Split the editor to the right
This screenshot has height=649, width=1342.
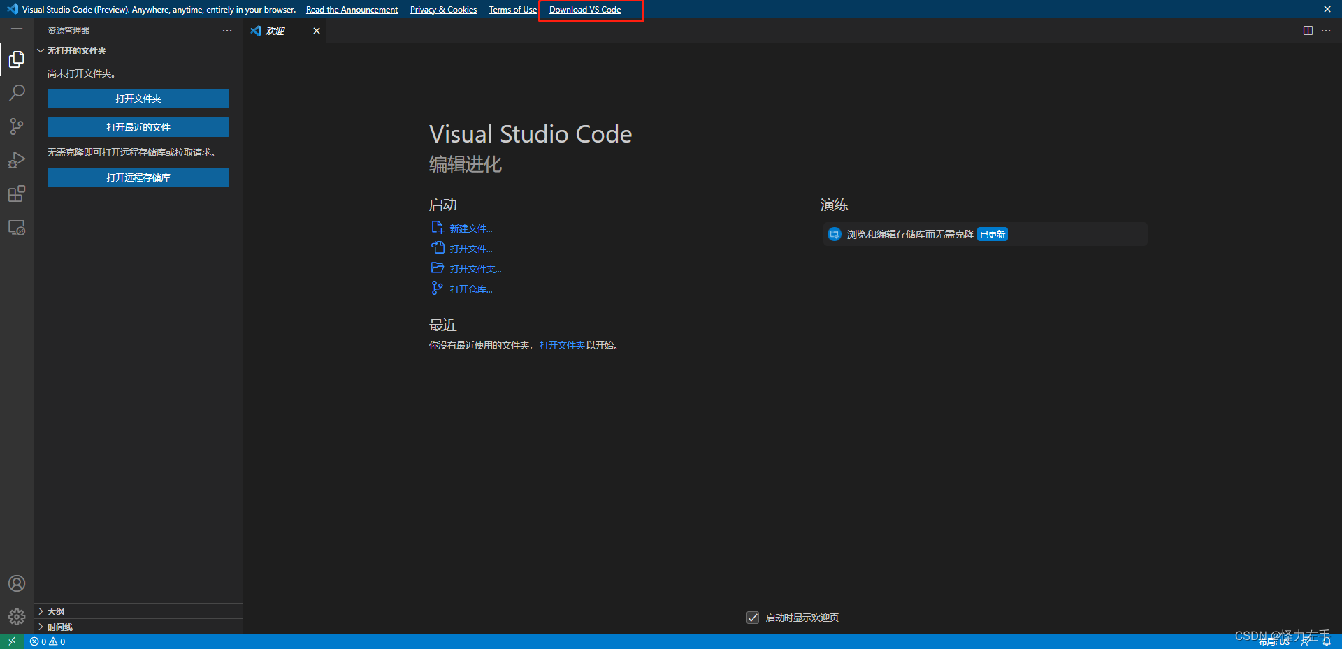pyautogui.click(x=1308, y=31)
